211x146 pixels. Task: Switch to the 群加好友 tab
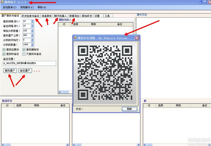point(87,16)
